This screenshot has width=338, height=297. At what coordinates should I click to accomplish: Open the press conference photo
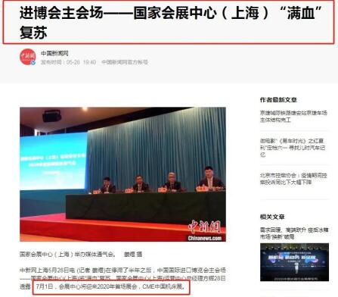[x=122, y=174]
